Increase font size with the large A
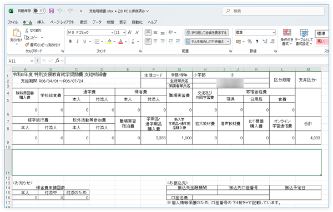 130,33
